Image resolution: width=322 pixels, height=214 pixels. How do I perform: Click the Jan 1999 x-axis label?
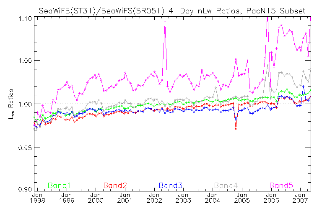click(67, 198)
